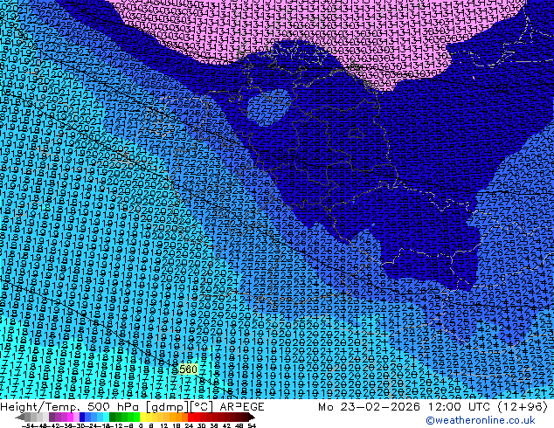The image size is (554, 428).
Task: Click the yellow 580 contour label
Action: coord(188,369)
